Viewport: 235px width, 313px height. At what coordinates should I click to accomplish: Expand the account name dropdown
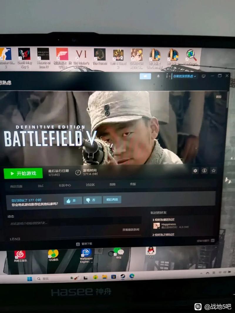tap(184, 76)
